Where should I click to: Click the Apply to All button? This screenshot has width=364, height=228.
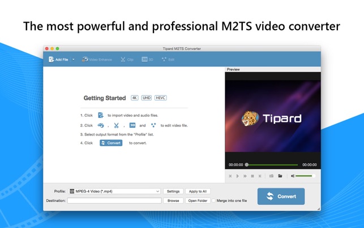coord(198,191)
